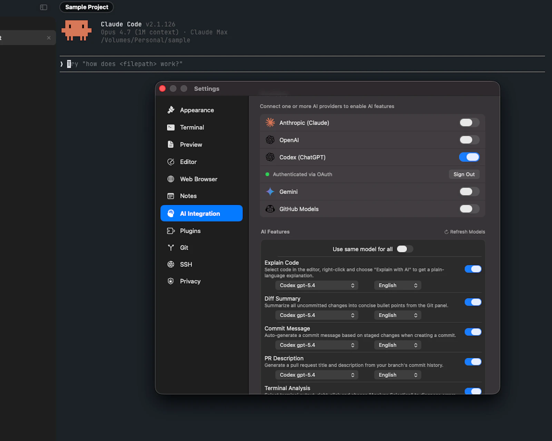Open Diff Summary language dropdown
Screen dimensions: 552x441
(x=398, y=315)
